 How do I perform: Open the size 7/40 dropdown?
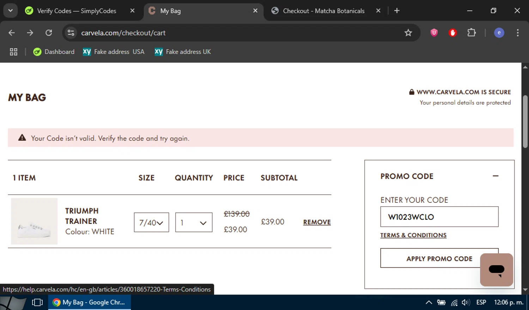pos(151,222)
